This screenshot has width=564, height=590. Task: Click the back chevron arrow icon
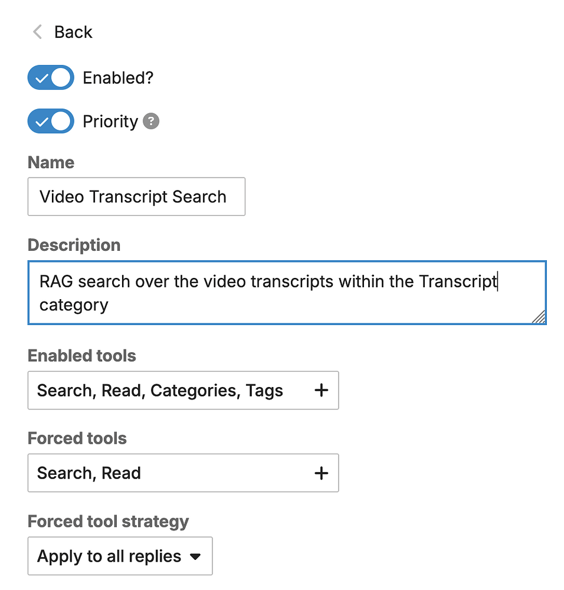[x=37, y=32]
